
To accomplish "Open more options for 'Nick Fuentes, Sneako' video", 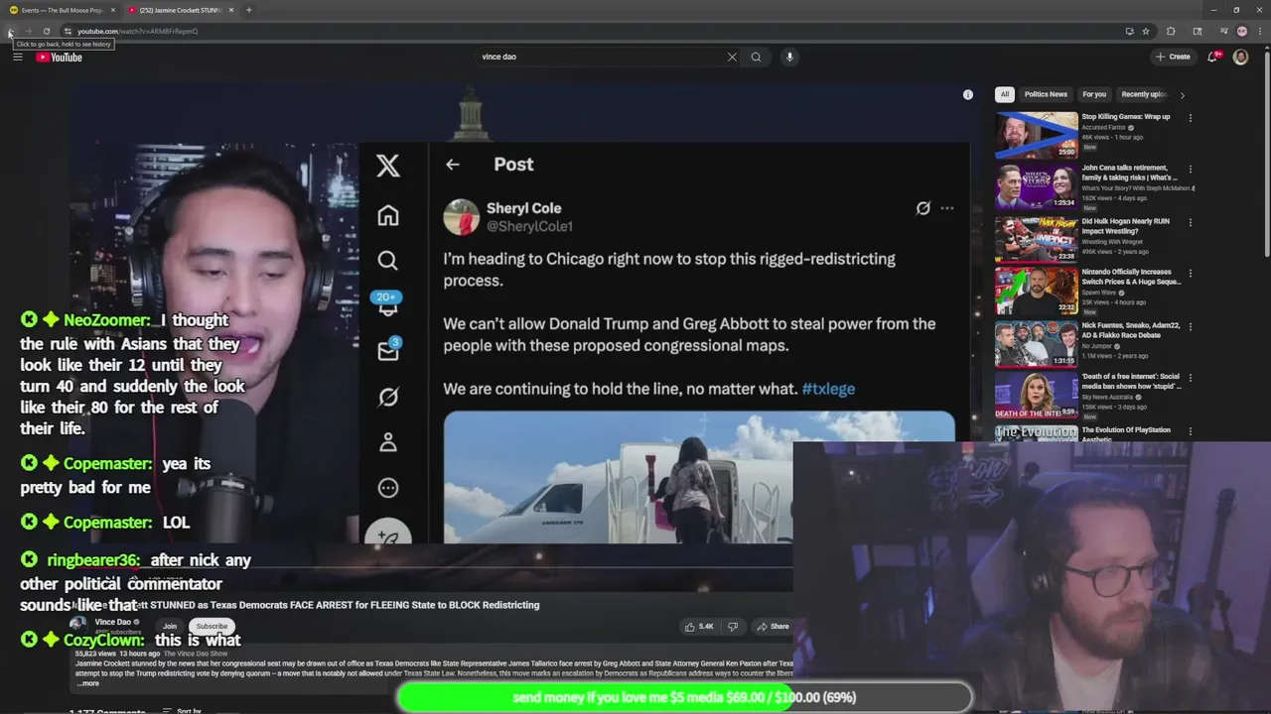I will tap(1190, 326).
